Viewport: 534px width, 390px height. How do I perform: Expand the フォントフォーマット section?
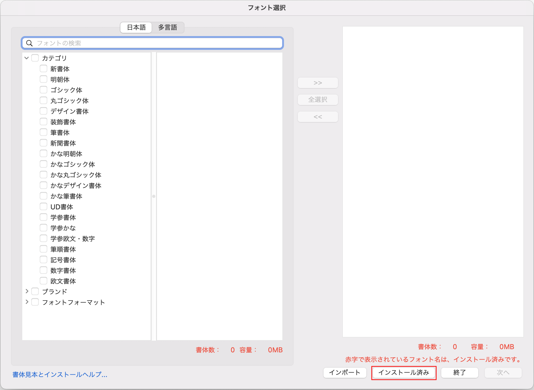[x=27, y=302]
